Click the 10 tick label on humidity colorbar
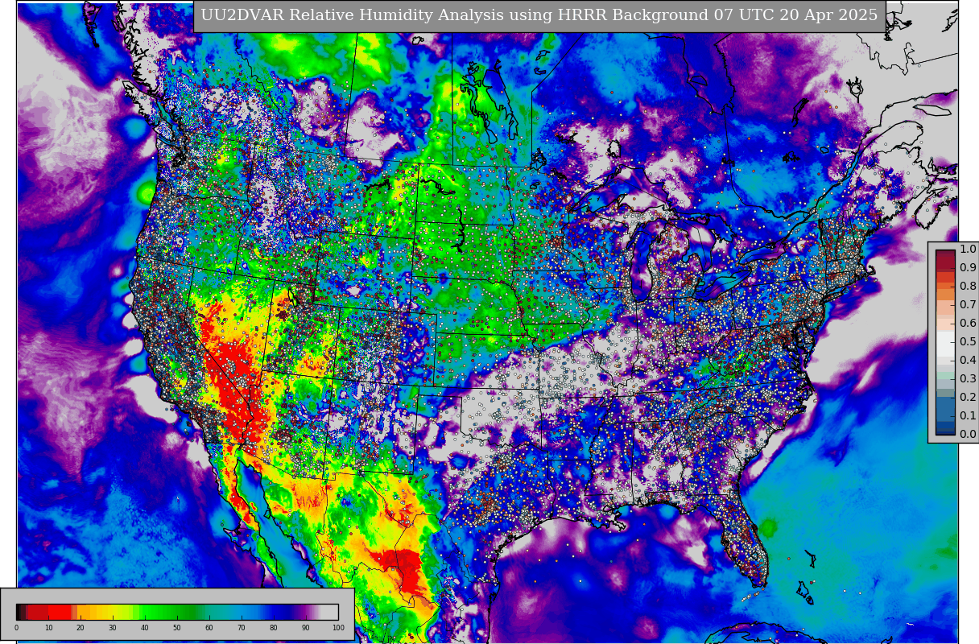 pyautogui.click(x=48, y=628)
